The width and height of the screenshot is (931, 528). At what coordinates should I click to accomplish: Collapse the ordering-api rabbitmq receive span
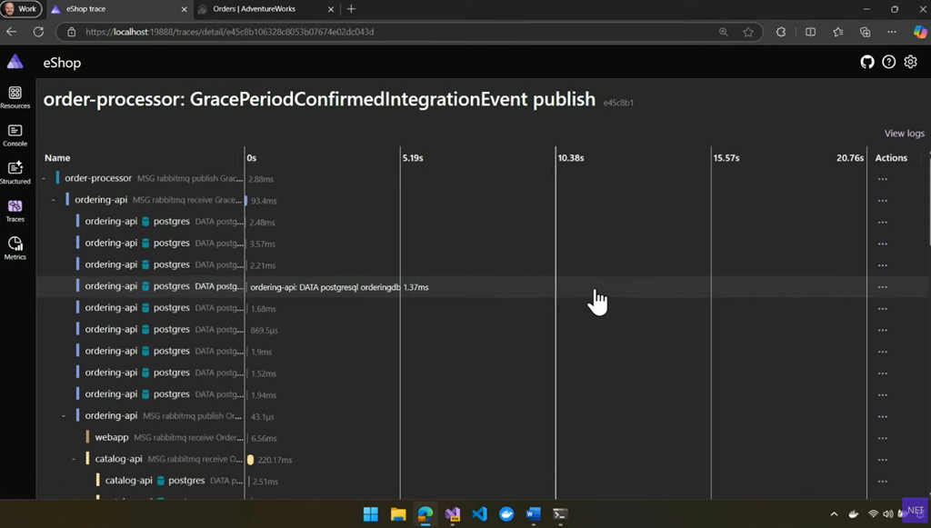click(54, 200)
